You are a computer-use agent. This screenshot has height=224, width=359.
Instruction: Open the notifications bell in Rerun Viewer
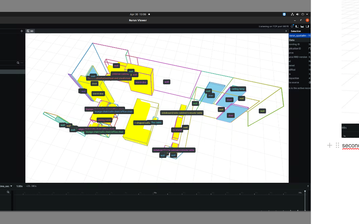[x=292, y=26]
